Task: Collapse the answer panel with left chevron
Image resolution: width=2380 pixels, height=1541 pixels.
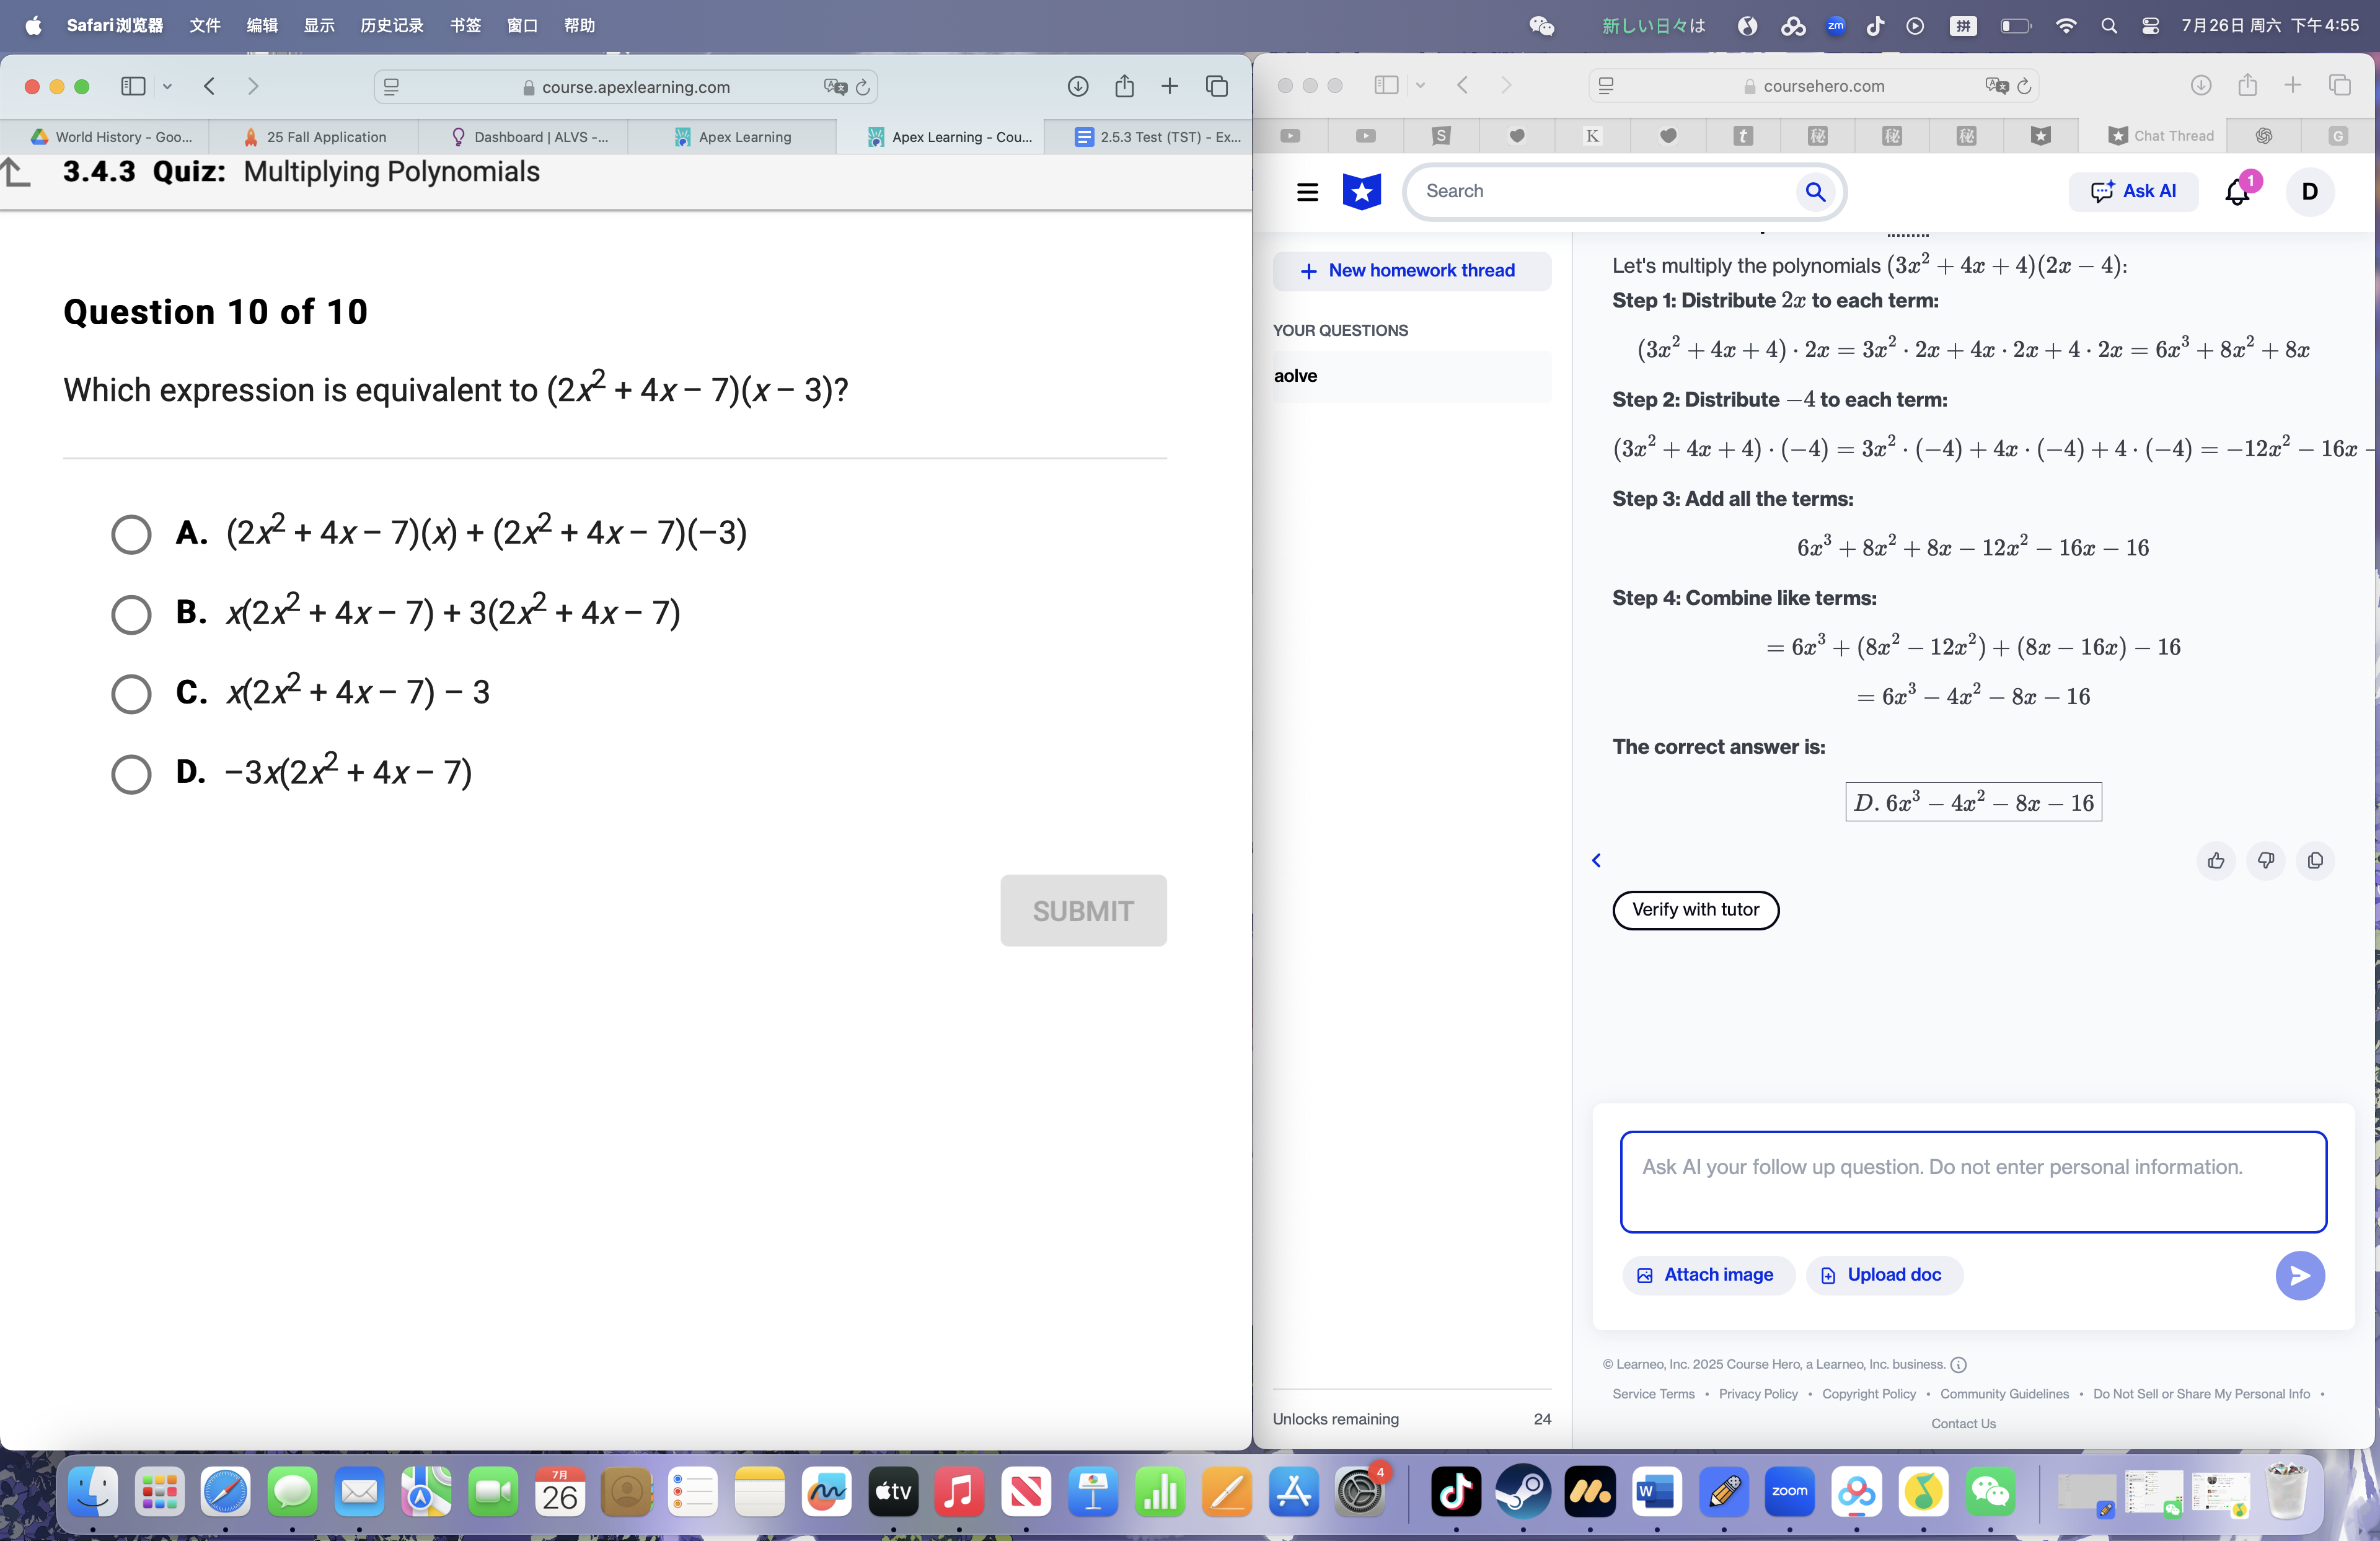Action: point(1596,860)
